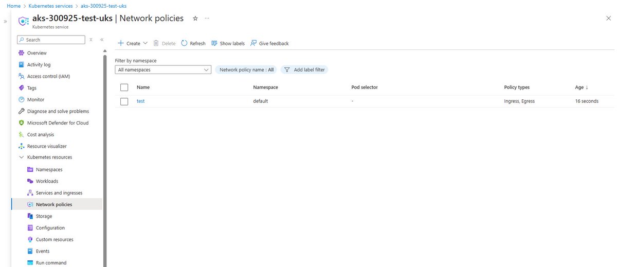
Task: Close the Network policies blade
Action: [x=609, y=18]
